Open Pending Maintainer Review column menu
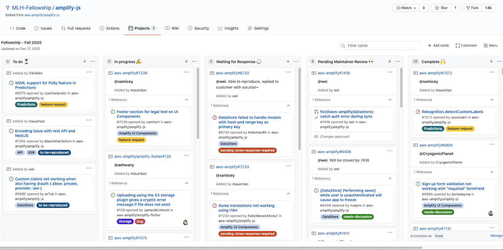Screen dimensions: 503x250 click(x=398, y=61)
